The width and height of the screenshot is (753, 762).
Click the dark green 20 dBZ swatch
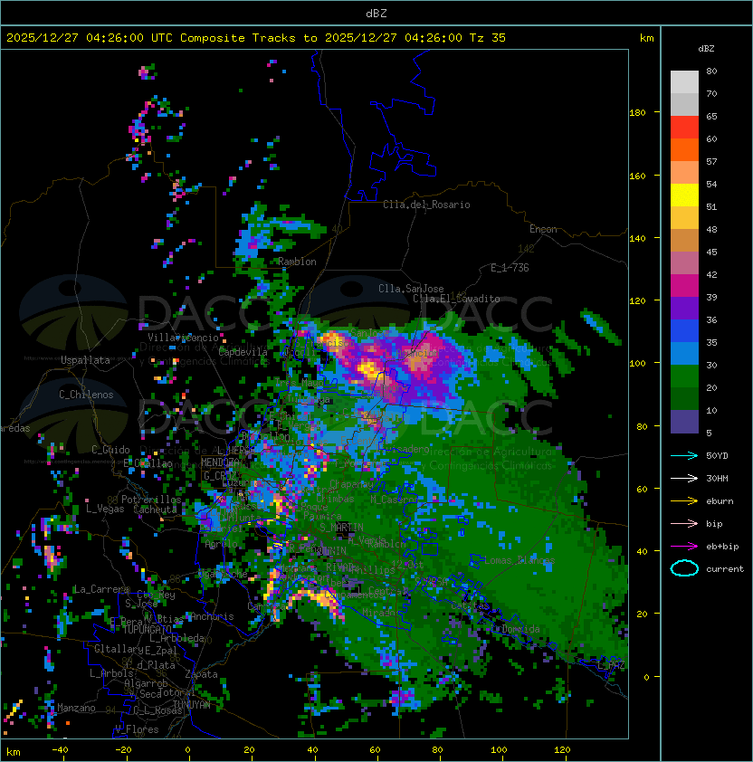pos(684,399)
